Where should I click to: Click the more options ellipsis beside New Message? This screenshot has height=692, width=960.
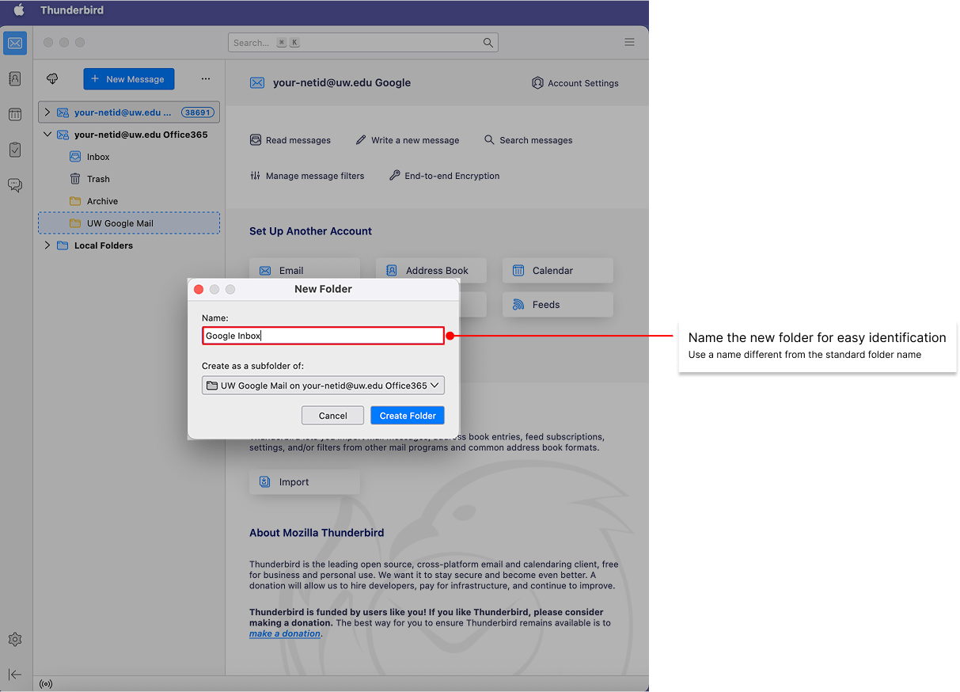[x=206, y=79]
